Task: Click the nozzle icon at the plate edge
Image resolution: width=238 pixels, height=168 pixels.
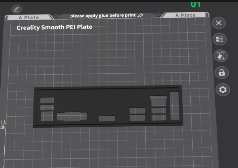Action: click(x=3, y=124)
